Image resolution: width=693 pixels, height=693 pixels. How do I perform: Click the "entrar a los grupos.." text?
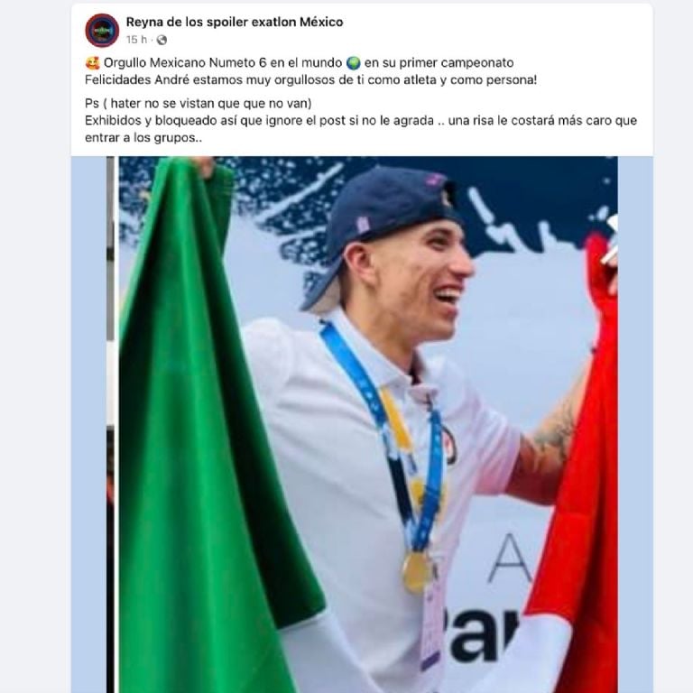(143, 138)
